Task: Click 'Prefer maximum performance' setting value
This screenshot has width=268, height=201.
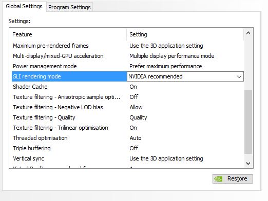Action: 166,66
